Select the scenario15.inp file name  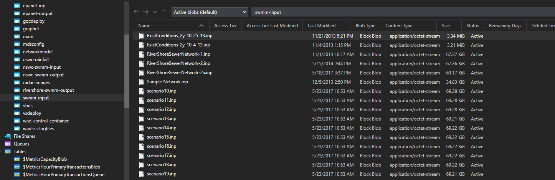(x=162, y=137)
